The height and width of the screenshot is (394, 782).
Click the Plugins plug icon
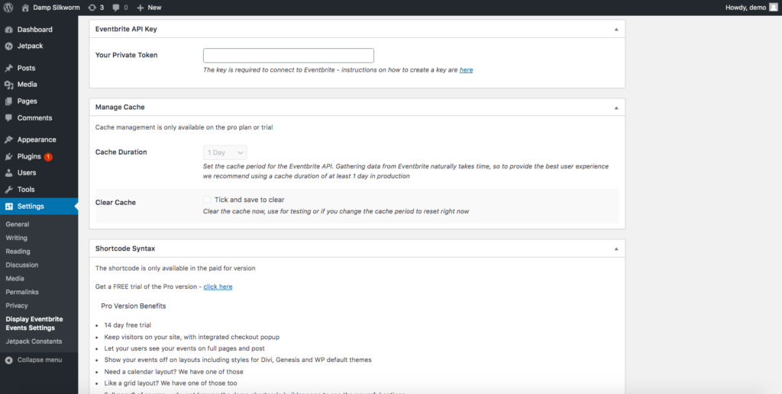point(8,156)
